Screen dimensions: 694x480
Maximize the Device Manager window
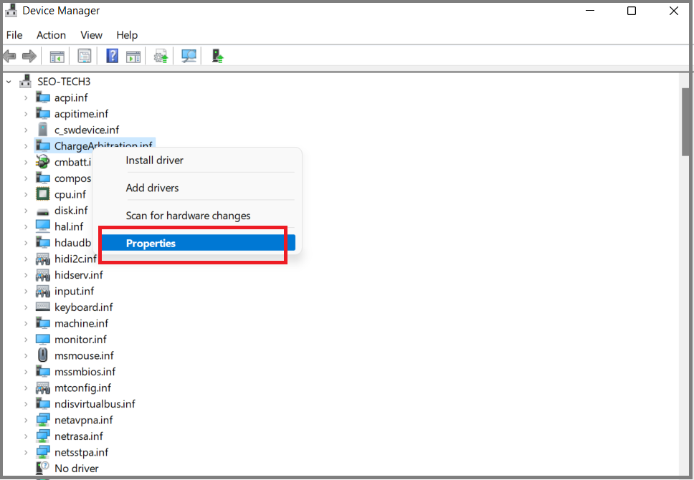tap(632, 11)
